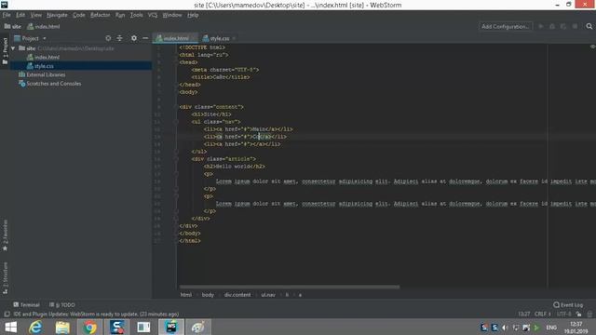The height and width of the screenshot is (335, 596).
Task: Switch to Chrome in taskbar
Action: (x=89, y=327)
